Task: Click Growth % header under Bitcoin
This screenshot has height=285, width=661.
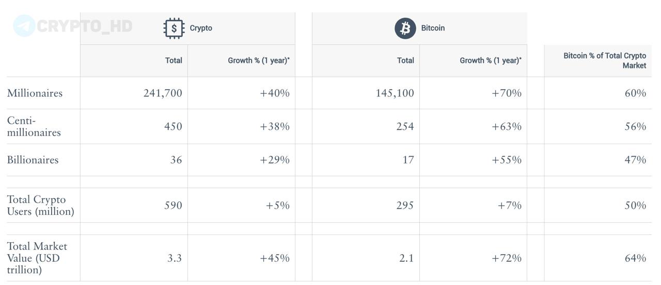Action: click(x=490, y=60)
